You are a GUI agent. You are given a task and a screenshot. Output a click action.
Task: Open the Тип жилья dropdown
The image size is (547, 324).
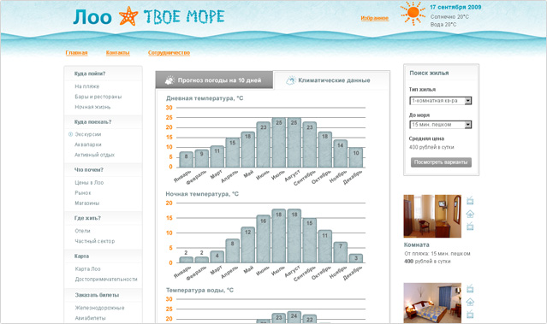440,101
